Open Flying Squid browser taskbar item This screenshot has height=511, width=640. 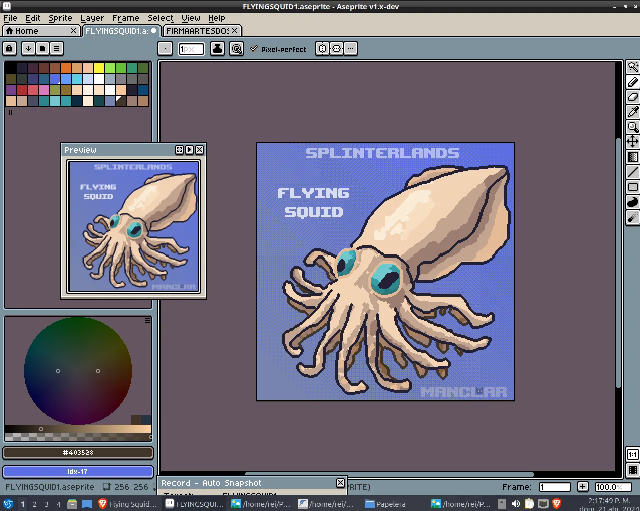tap(128, 504)
